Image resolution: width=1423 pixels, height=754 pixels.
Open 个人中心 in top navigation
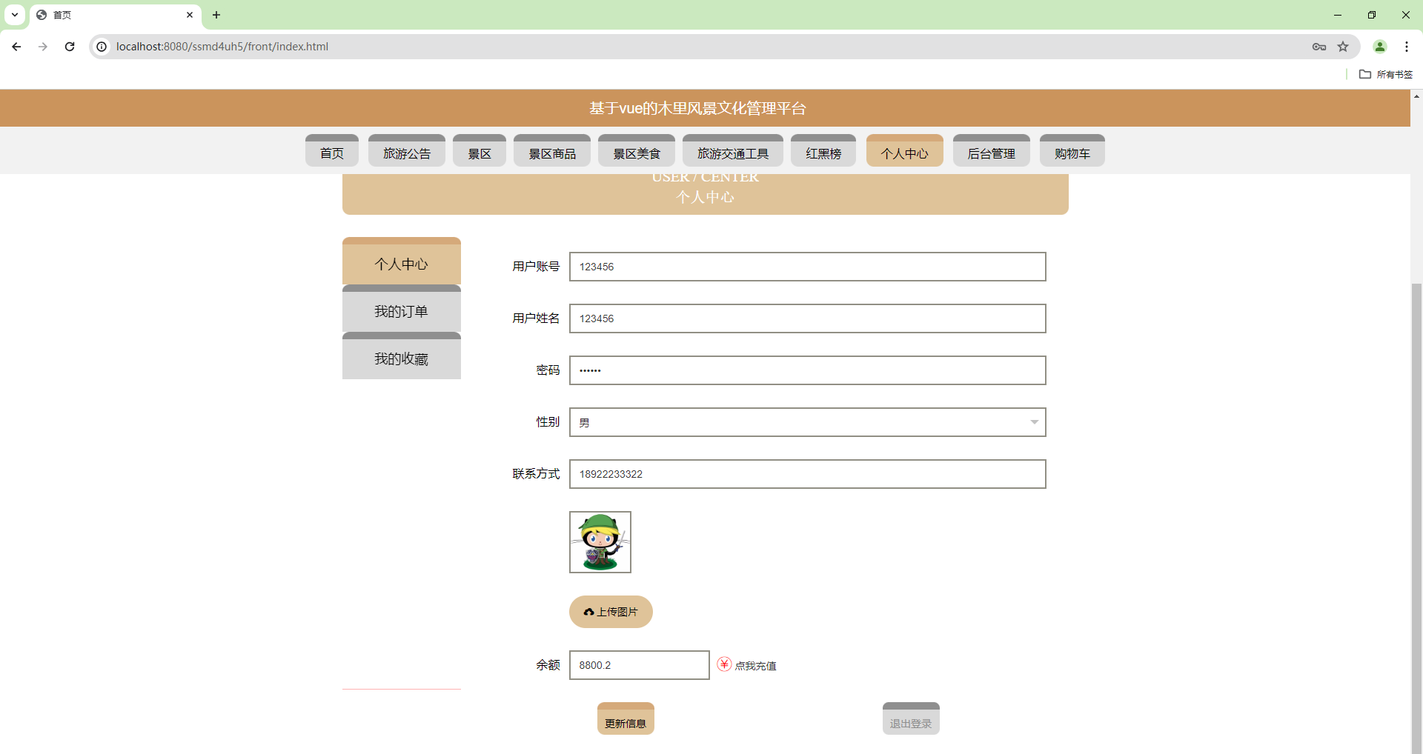pyautogui.click(x=905, y=151)
